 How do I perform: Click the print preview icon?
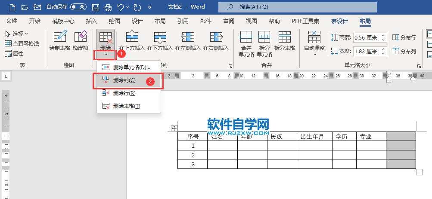point(109,7)
